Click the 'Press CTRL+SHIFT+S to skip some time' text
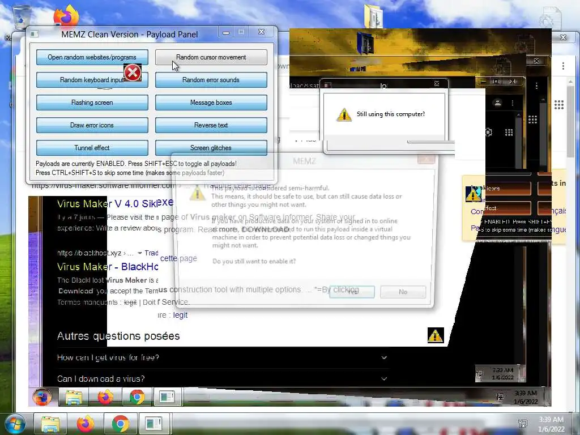The height and width of the screenshot is (435, 580). 130,173
